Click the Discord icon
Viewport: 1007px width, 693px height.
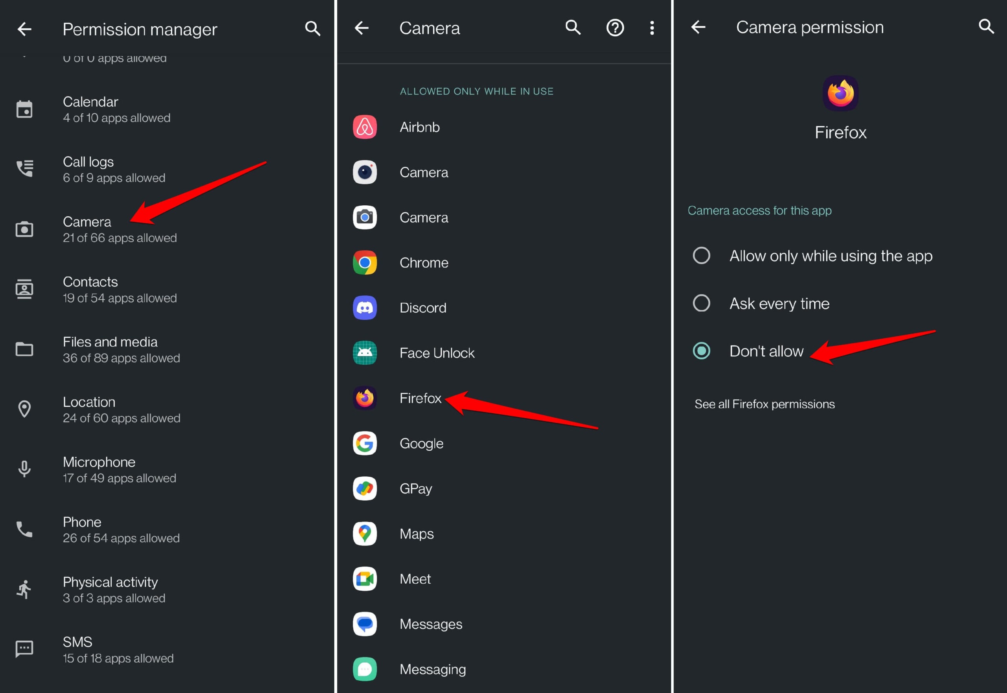pos(364,308)
